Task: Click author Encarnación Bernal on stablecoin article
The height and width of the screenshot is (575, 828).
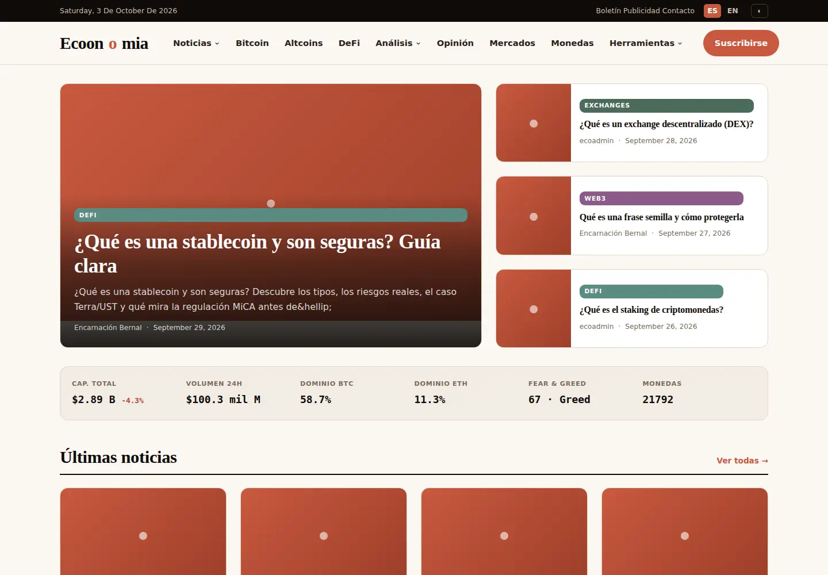Action: 108,328
